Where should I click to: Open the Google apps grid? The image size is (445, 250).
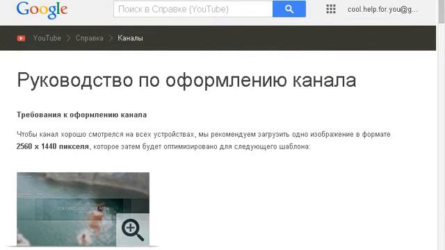[331, 9]
